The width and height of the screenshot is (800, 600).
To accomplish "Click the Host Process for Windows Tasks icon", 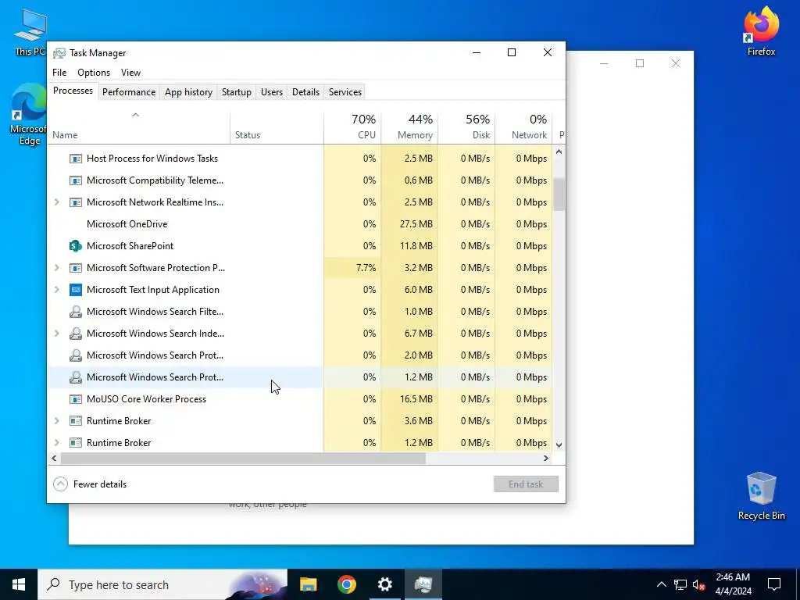I will [x=76, y=159].
